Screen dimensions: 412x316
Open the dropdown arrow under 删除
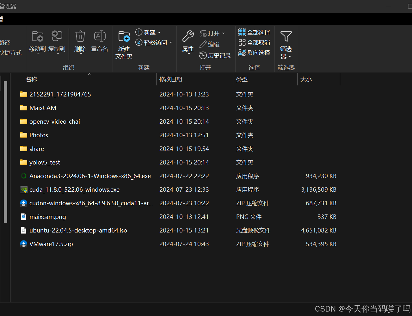coord(81,54)
